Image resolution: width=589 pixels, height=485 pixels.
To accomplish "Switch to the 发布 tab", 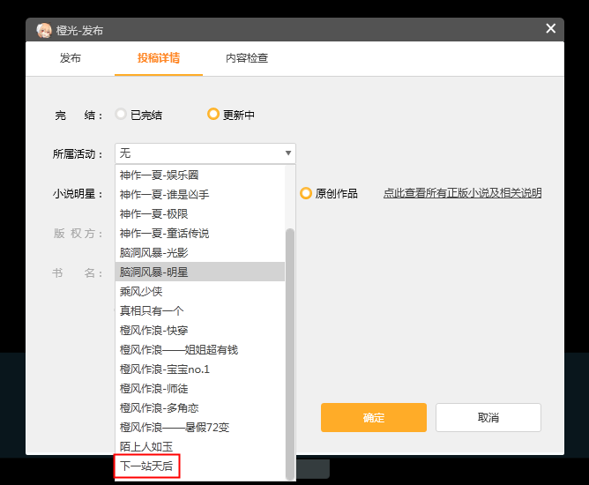I will tap(71, 58).
